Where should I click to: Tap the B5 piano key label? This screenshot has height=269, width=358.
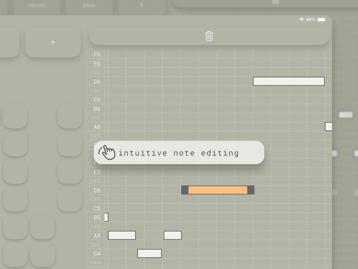click(x=96, y=217)
